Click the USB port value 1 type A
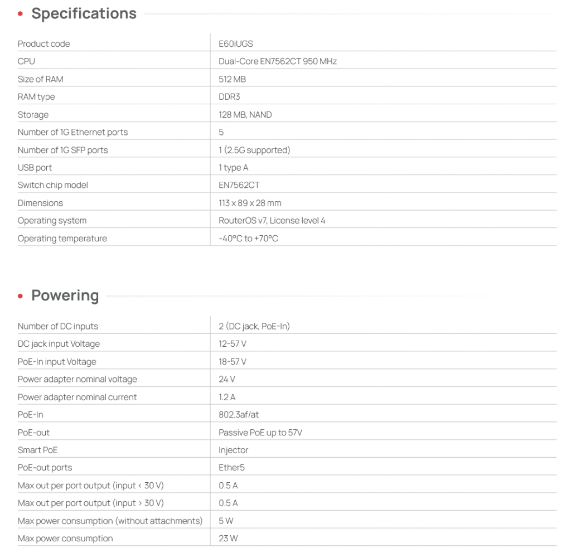 click(x=234, y=168)
